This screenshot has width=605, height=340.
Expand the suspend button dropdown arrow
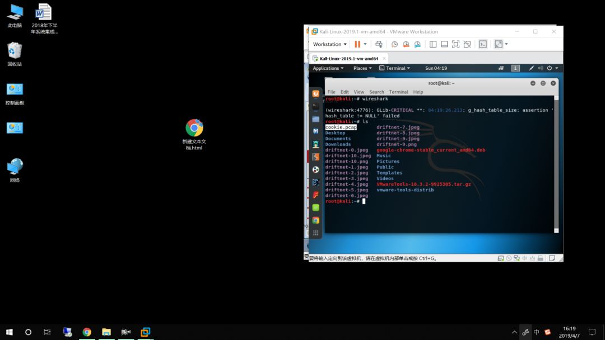[x=364, y=44]
